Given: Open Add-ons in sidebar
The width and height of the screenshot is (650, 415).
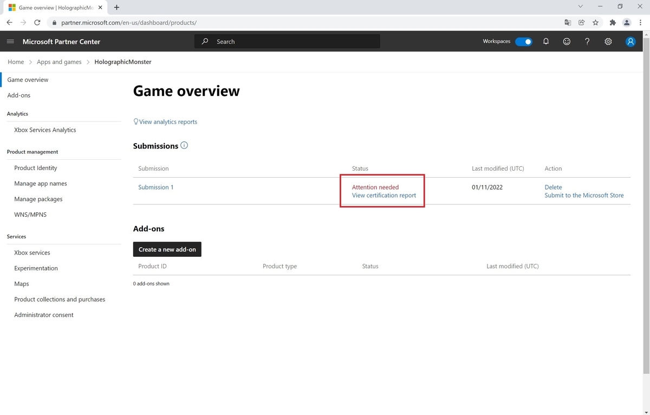Looking at the screenshot, I should click(x=19, y=95).
